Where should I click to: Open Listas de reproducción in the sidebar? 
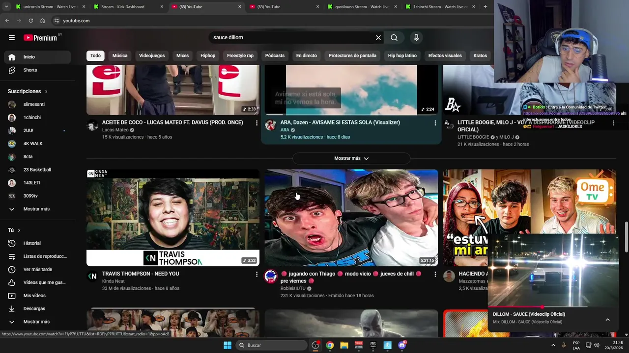pyautogui.click(x=37, y=256)
